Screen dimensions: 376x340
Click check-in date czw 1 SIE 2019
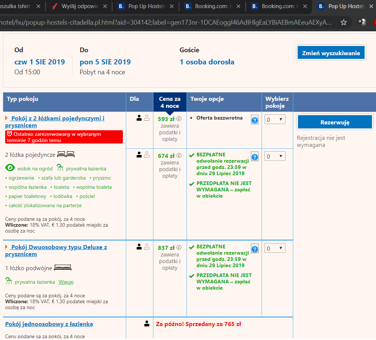pos(40,62)
